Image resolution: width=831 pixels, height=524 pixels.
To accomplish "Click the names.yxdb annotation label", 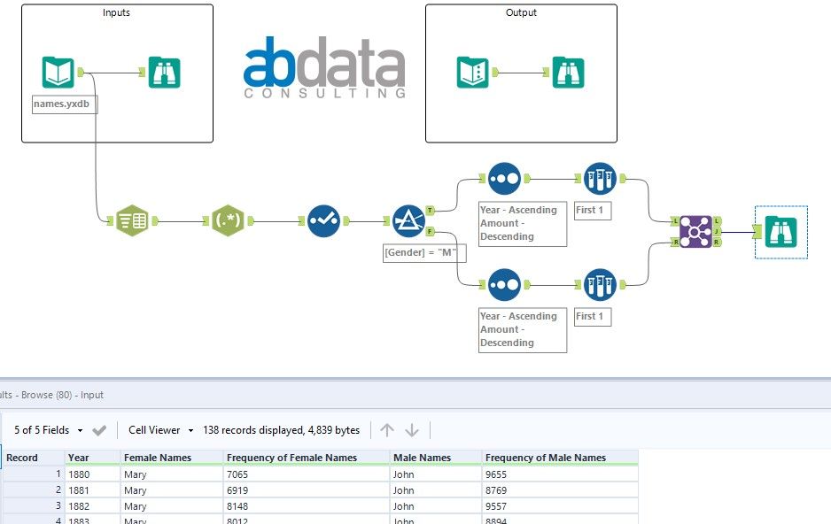I will tap(65, 104).
